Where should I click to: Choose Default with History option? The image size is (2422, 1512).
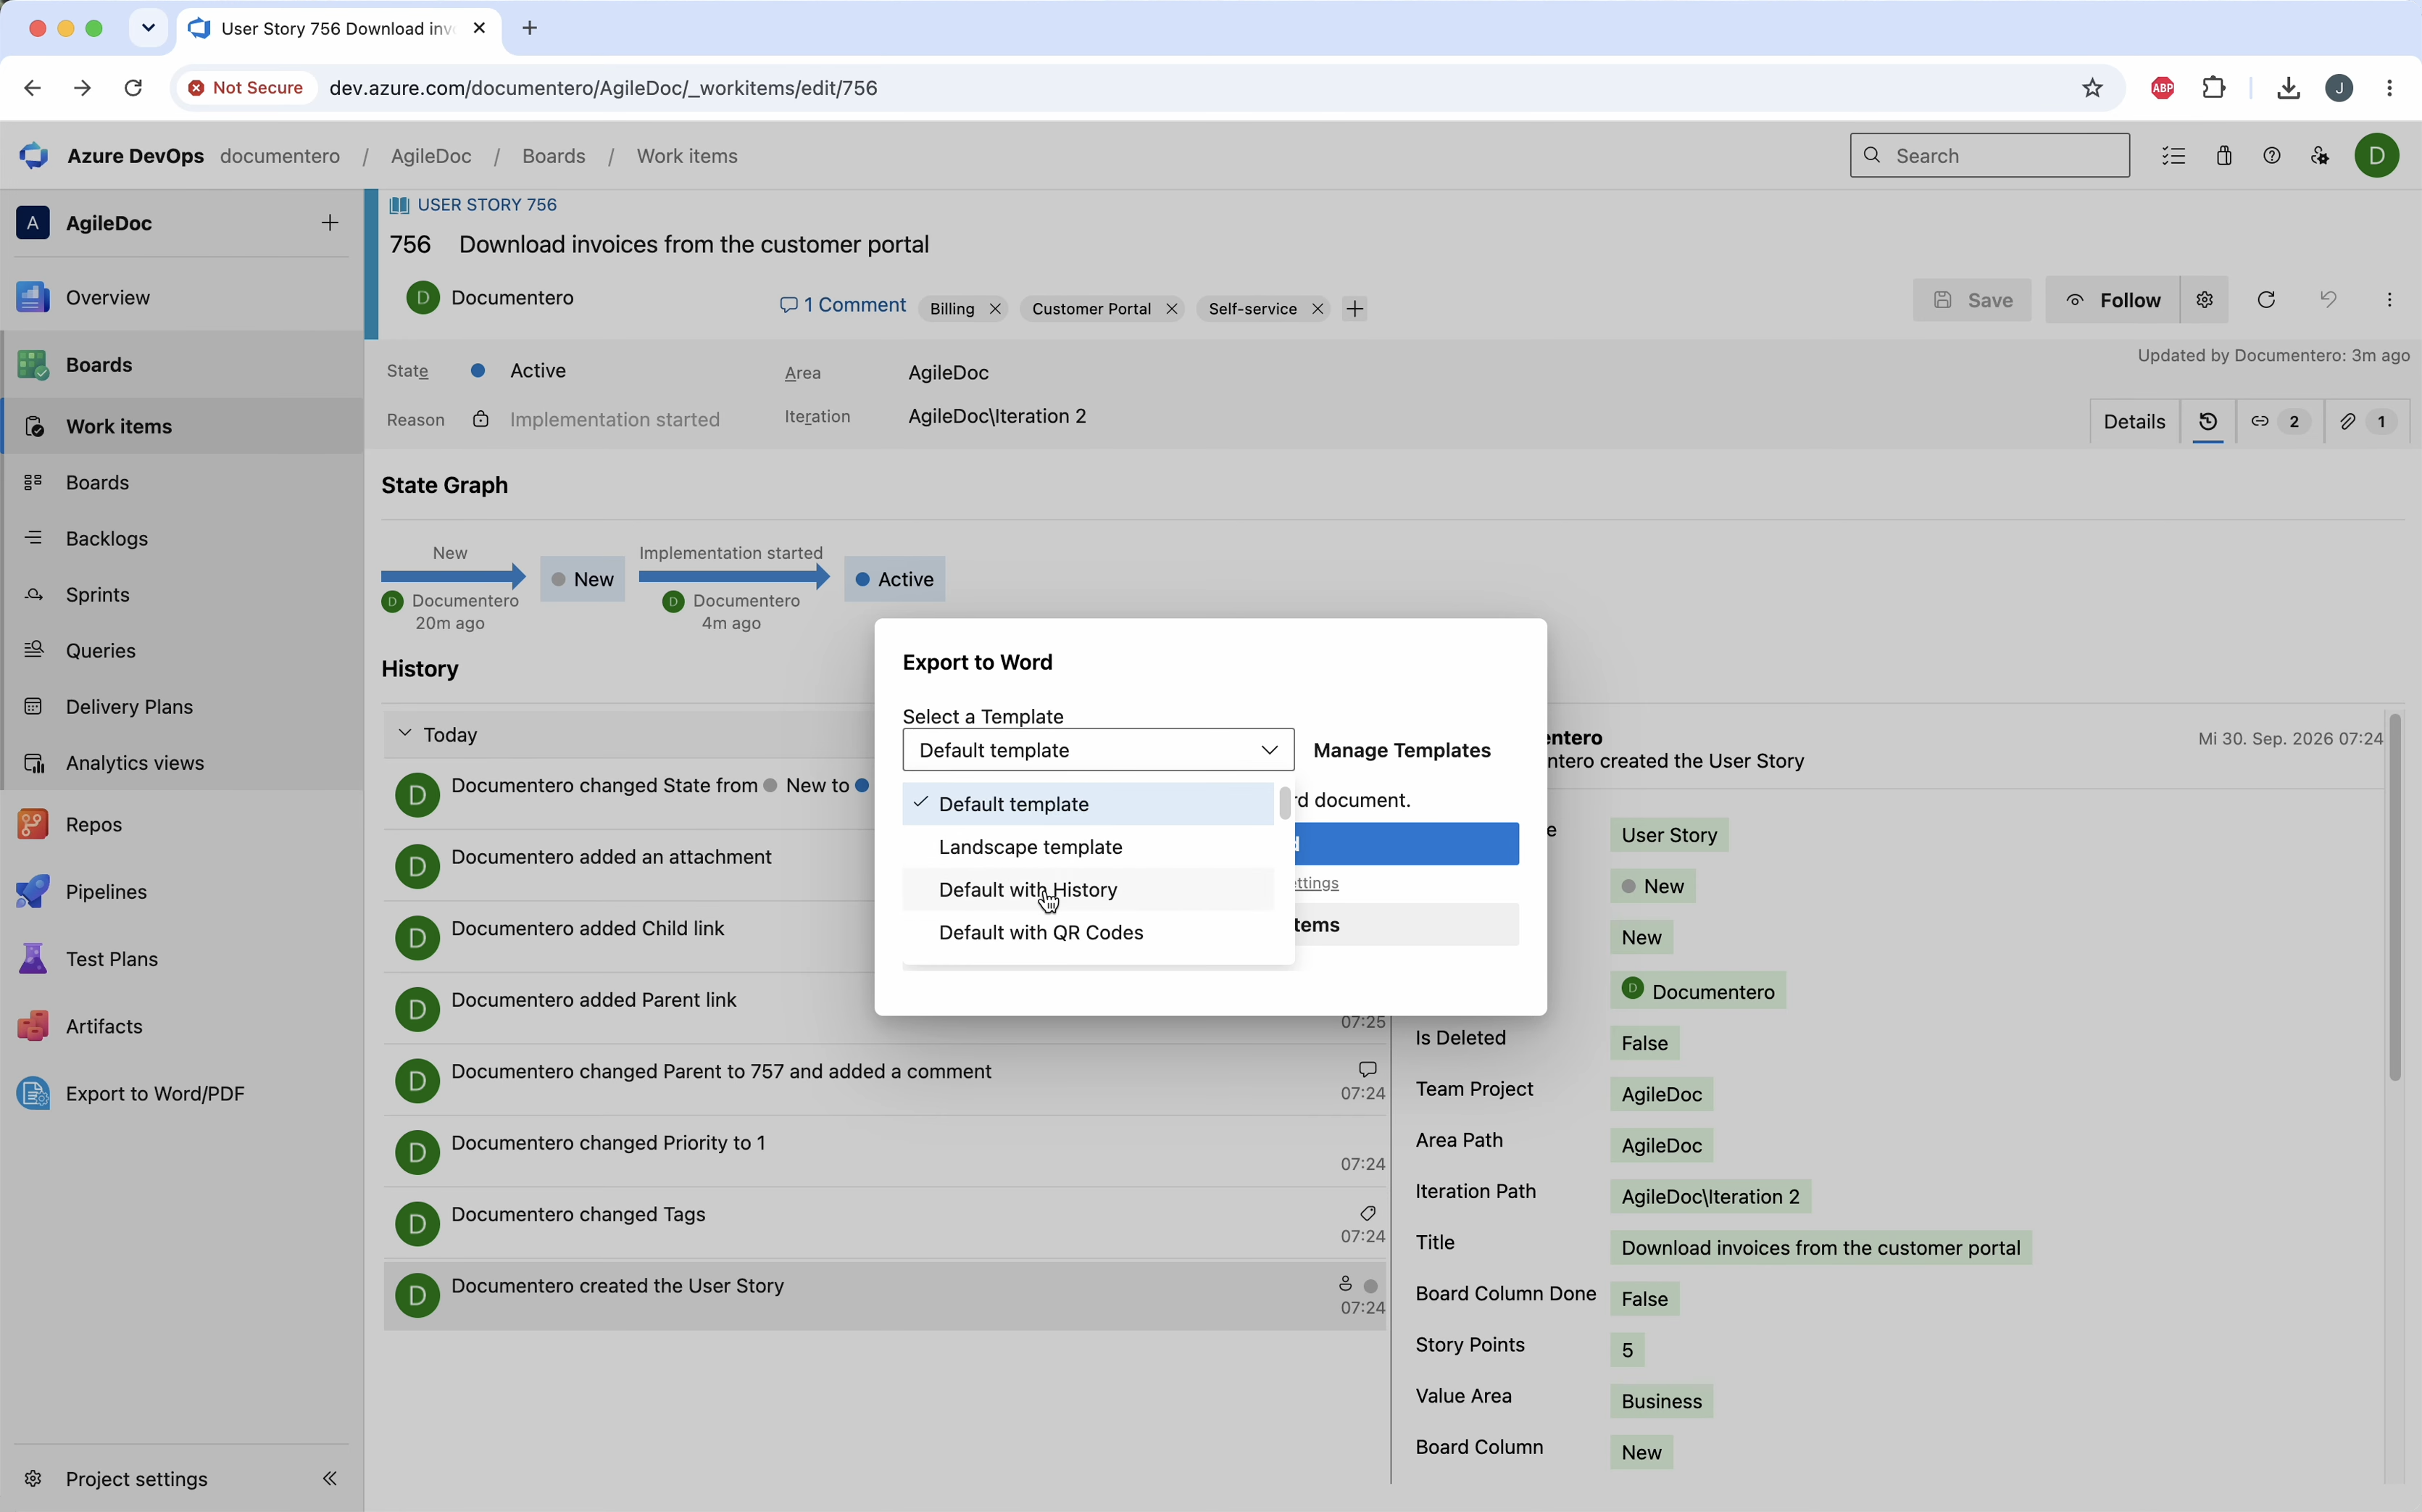pyautogui.click(x=1088, y=890)
